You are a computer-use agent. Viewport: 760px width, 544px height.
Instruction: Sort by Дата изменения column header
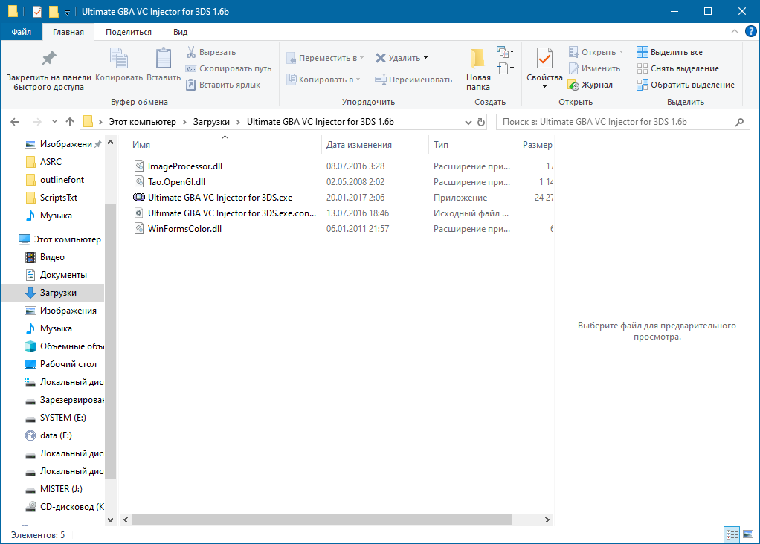click(375, 145)
